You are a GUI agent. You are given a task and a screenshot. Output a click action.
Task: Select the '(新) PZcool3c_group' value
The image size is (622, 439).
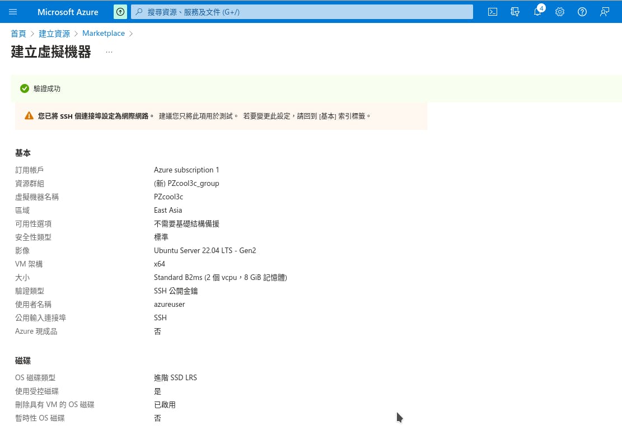pos(186,183)
